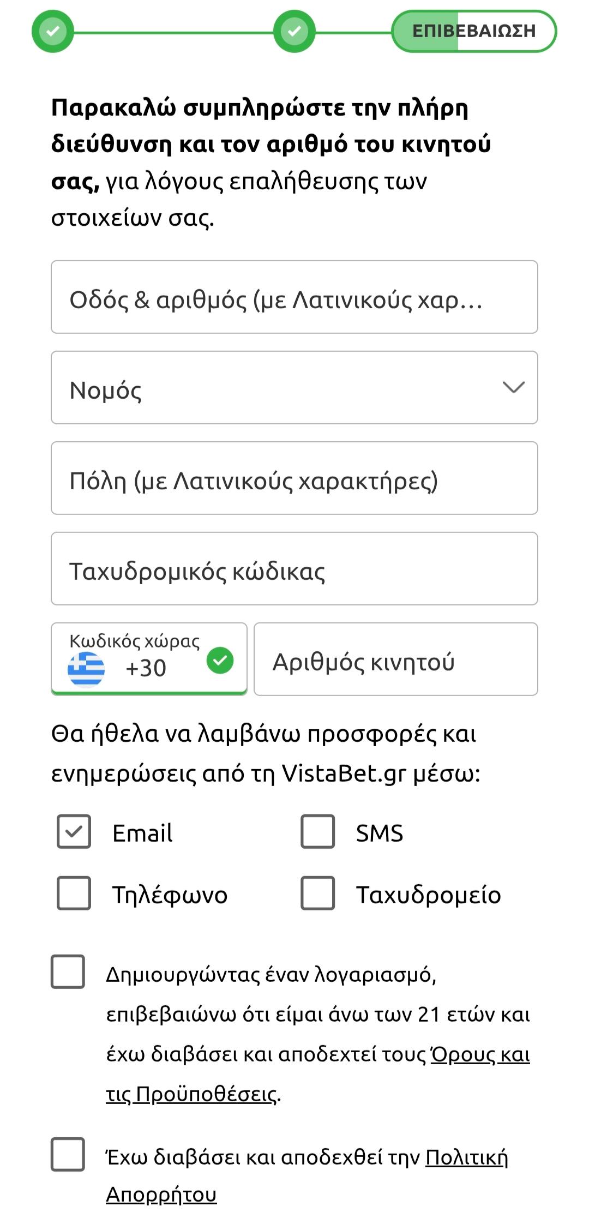
Task: Select the ΕΠΙΒΕΒΑΙΩΣΗ step tab
Action: coord(473,32)
